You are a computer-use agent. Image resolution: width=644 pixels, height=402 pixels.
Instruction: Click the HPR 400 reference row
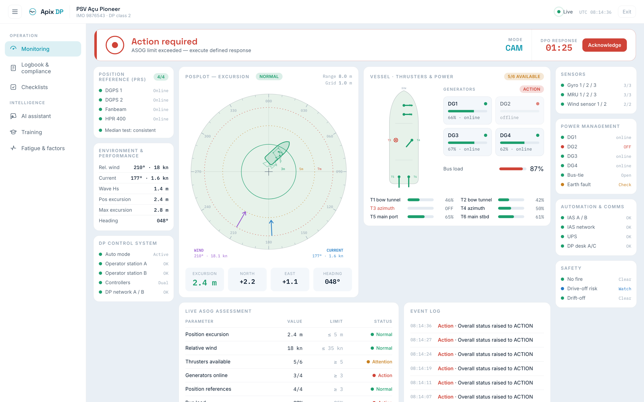point(134,119)
